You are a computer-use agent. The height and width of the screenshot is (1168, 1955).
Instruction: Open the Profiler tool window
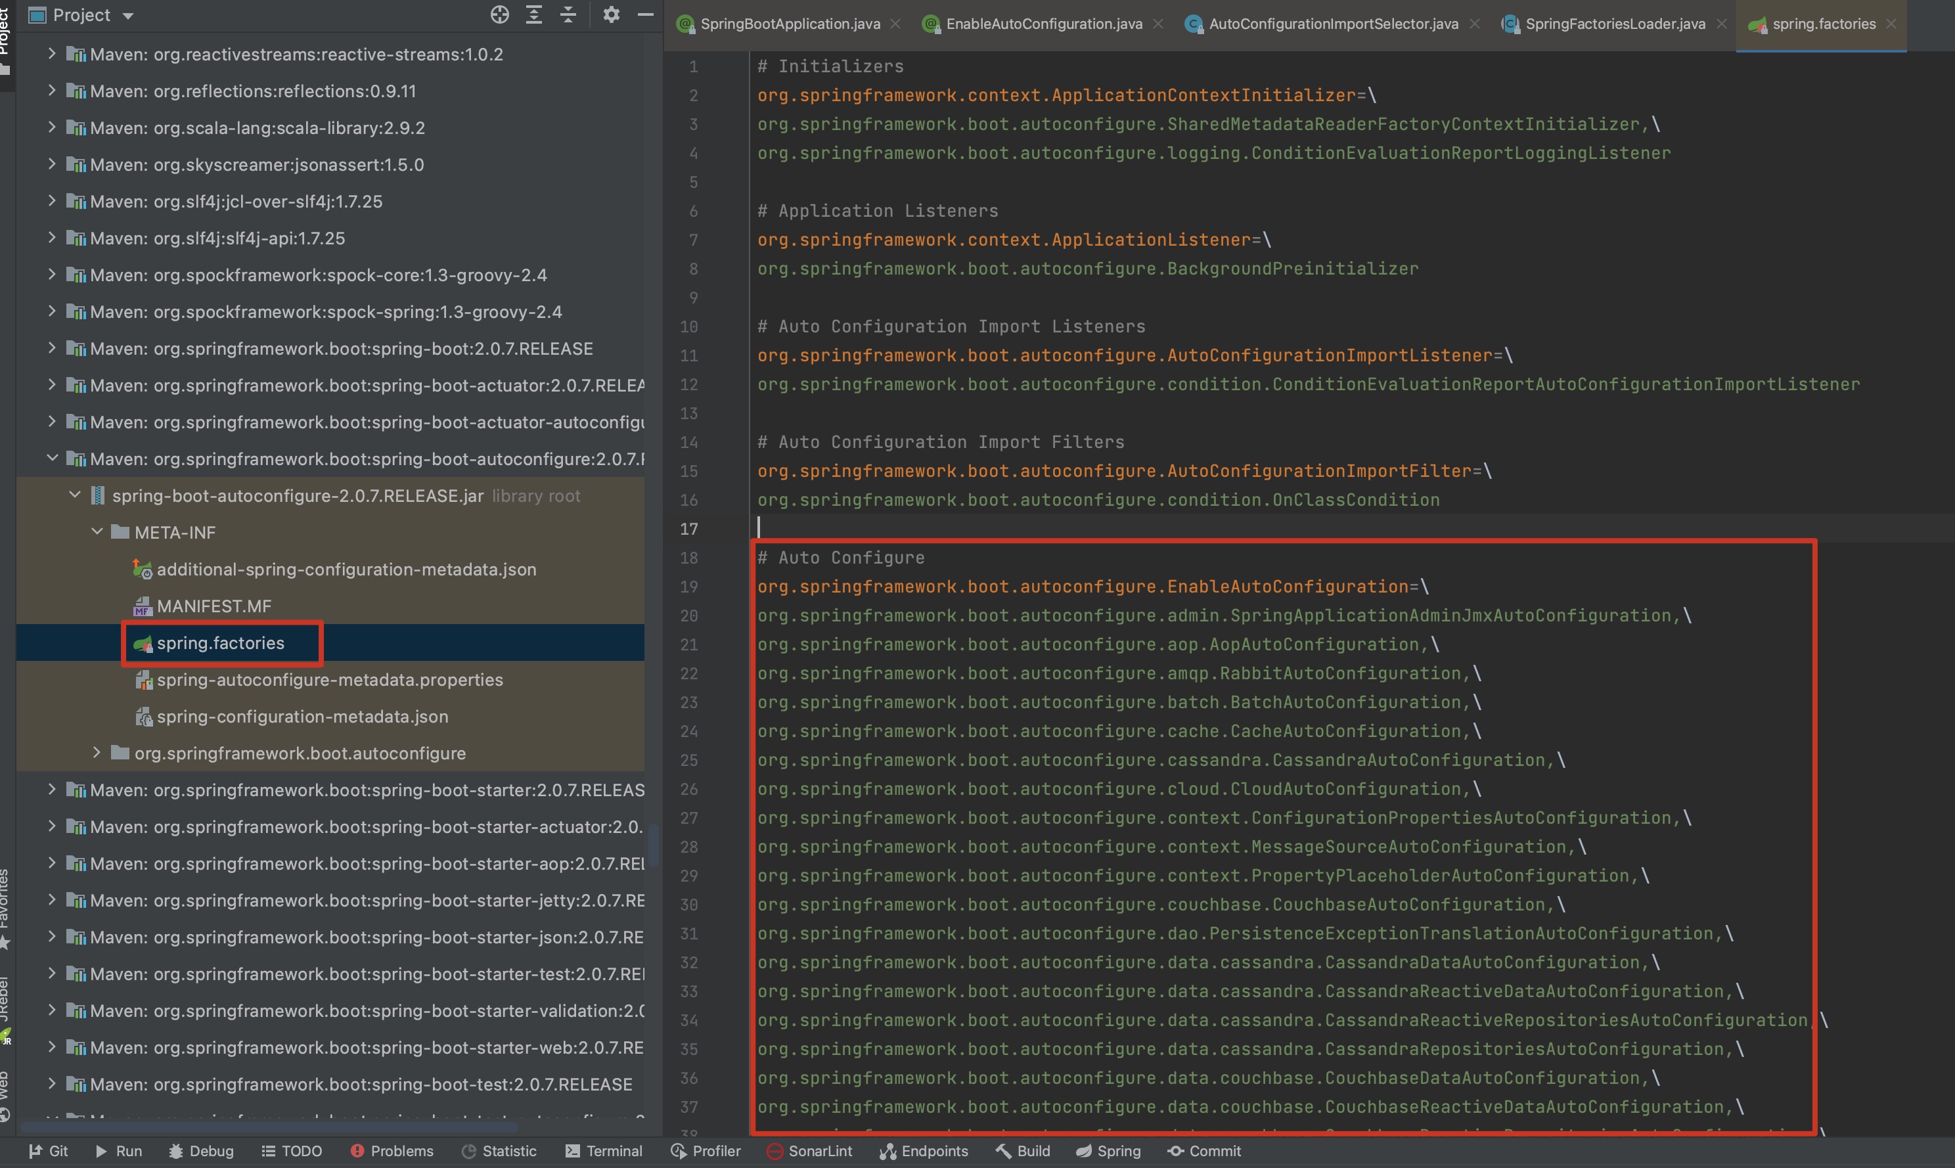[705, 1151]
